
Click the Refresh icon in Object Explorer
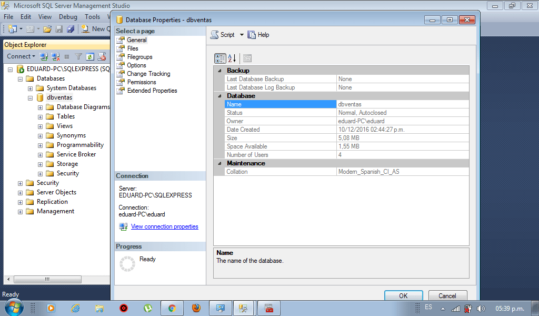coord(90,56)
